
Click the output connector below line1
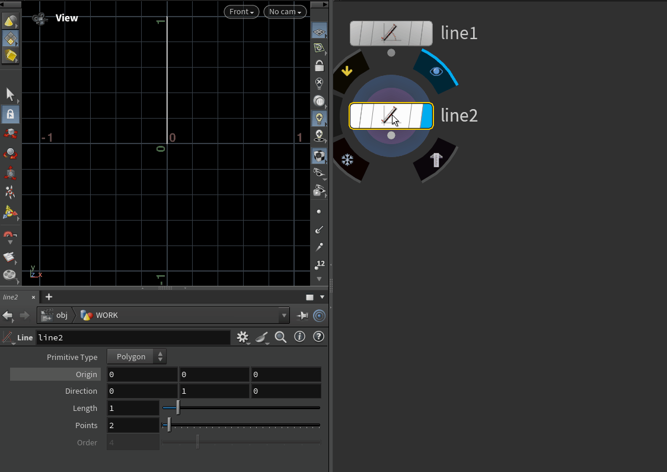391,53
